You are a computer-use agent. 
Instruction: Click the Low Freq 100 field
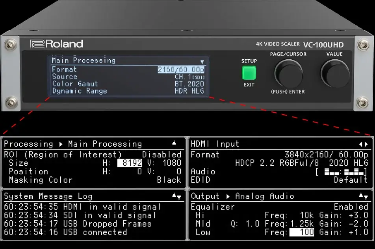click(x=302, y=232)
